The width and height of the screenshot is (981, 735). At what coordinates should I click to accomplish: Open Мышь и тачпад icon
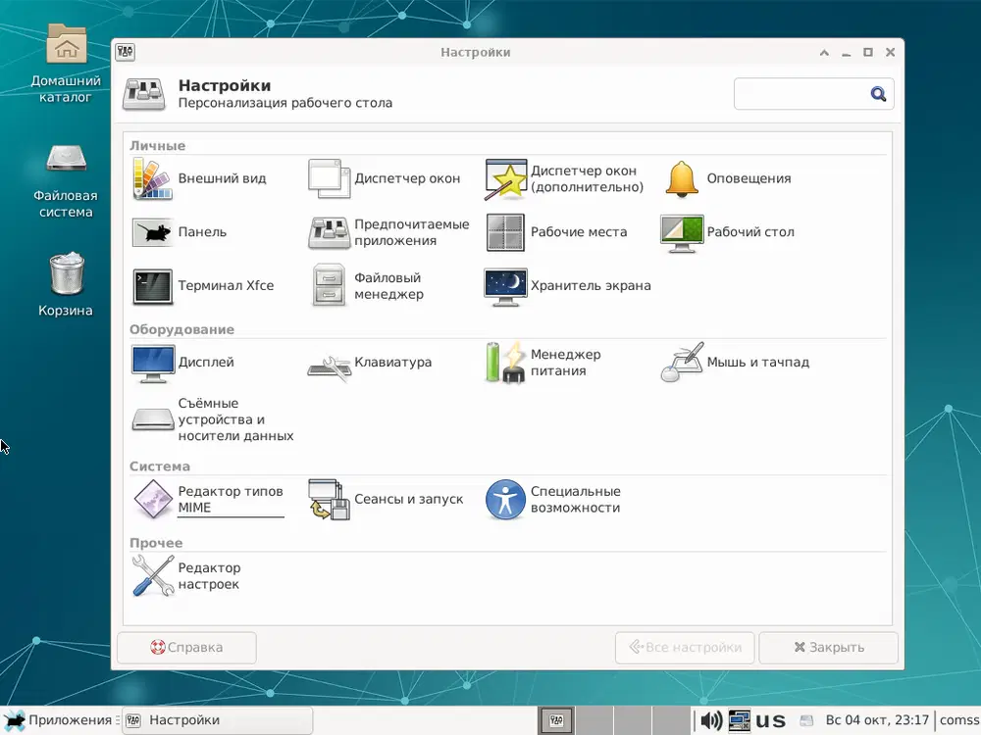(682, 363)
